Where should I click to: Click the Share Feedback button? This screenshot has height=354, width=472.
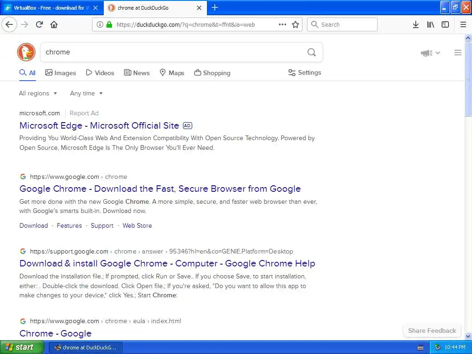pyautogui.click(x=432, y=330)
